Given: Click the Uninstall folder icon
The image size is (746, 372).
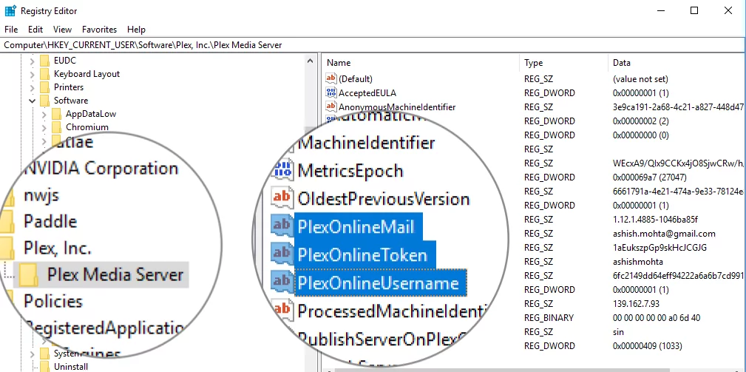Looking at the screenshot, I should pos(45,367).
